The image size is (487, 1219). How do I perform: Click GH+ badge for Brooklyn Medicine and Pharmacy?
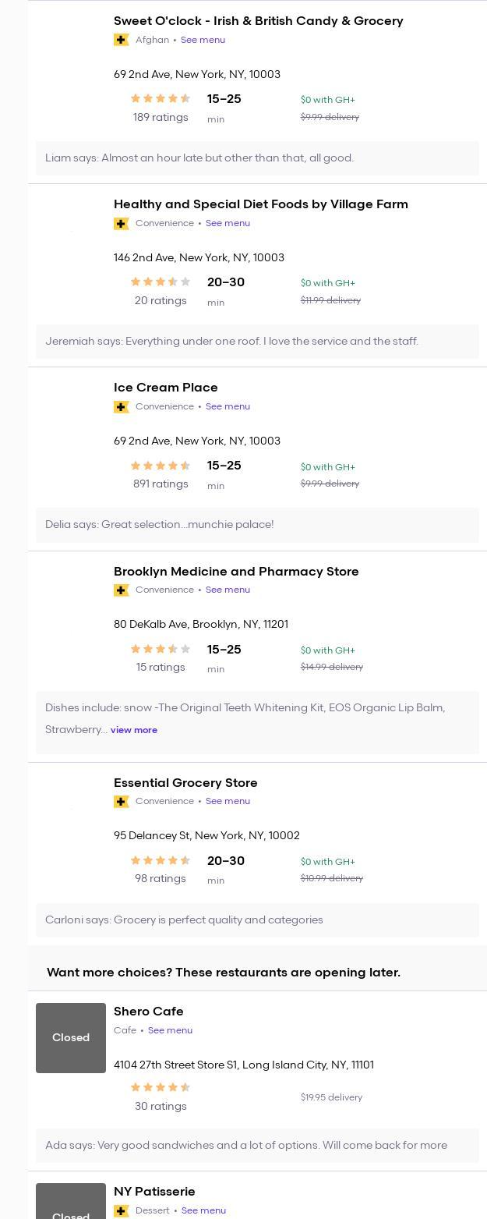coord(121,590)
